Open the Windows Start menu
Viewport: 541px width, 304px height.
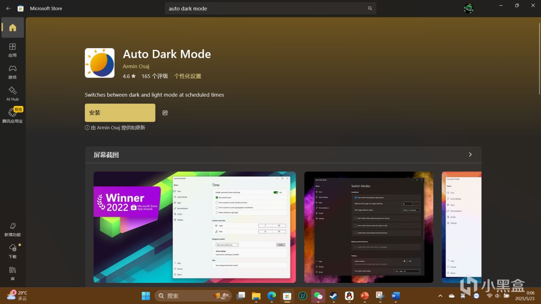tap(146, 296)
